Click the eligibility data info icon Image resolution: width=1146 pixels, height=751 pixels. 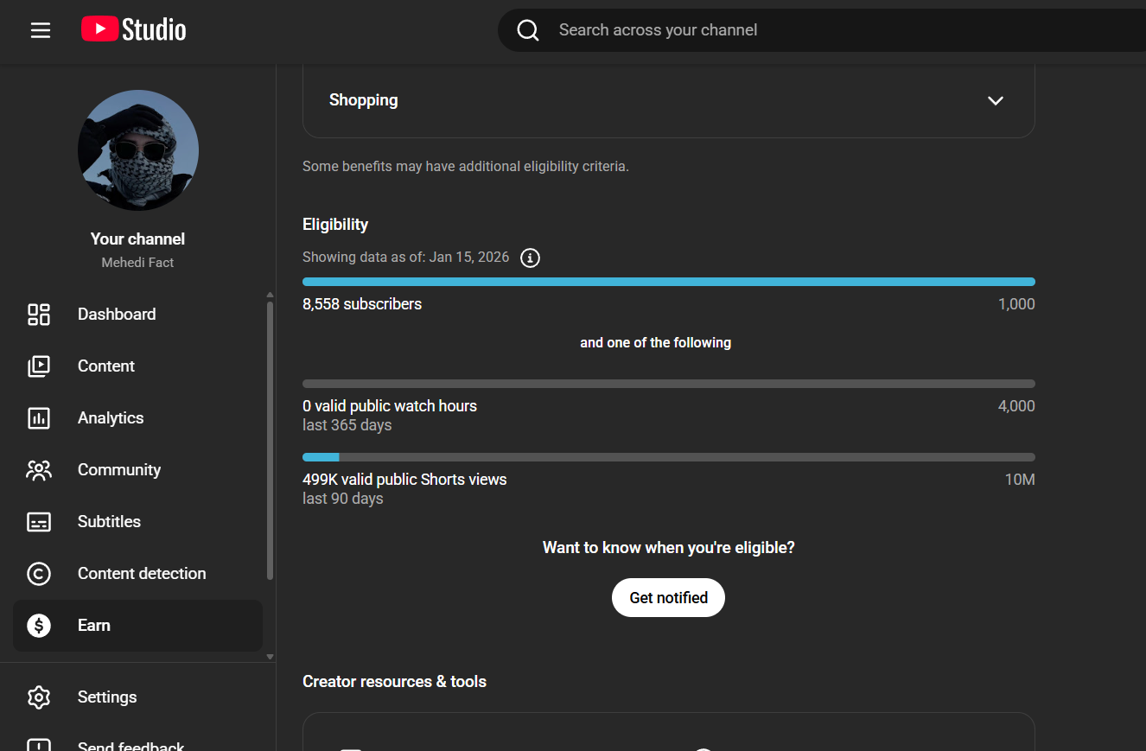click(531, 258)
